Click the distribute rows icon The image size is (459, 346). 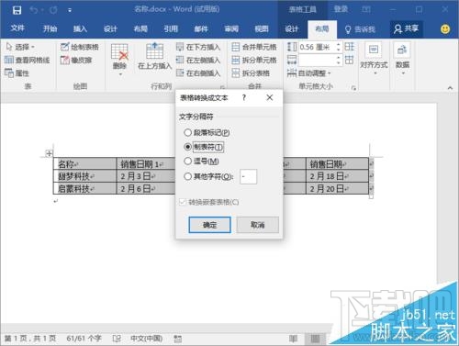[x=349, y=47]
